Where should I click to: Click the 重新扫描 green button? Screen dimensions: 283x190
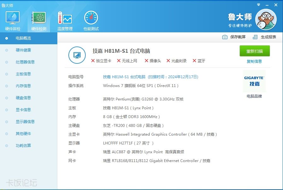pos(255,51)
